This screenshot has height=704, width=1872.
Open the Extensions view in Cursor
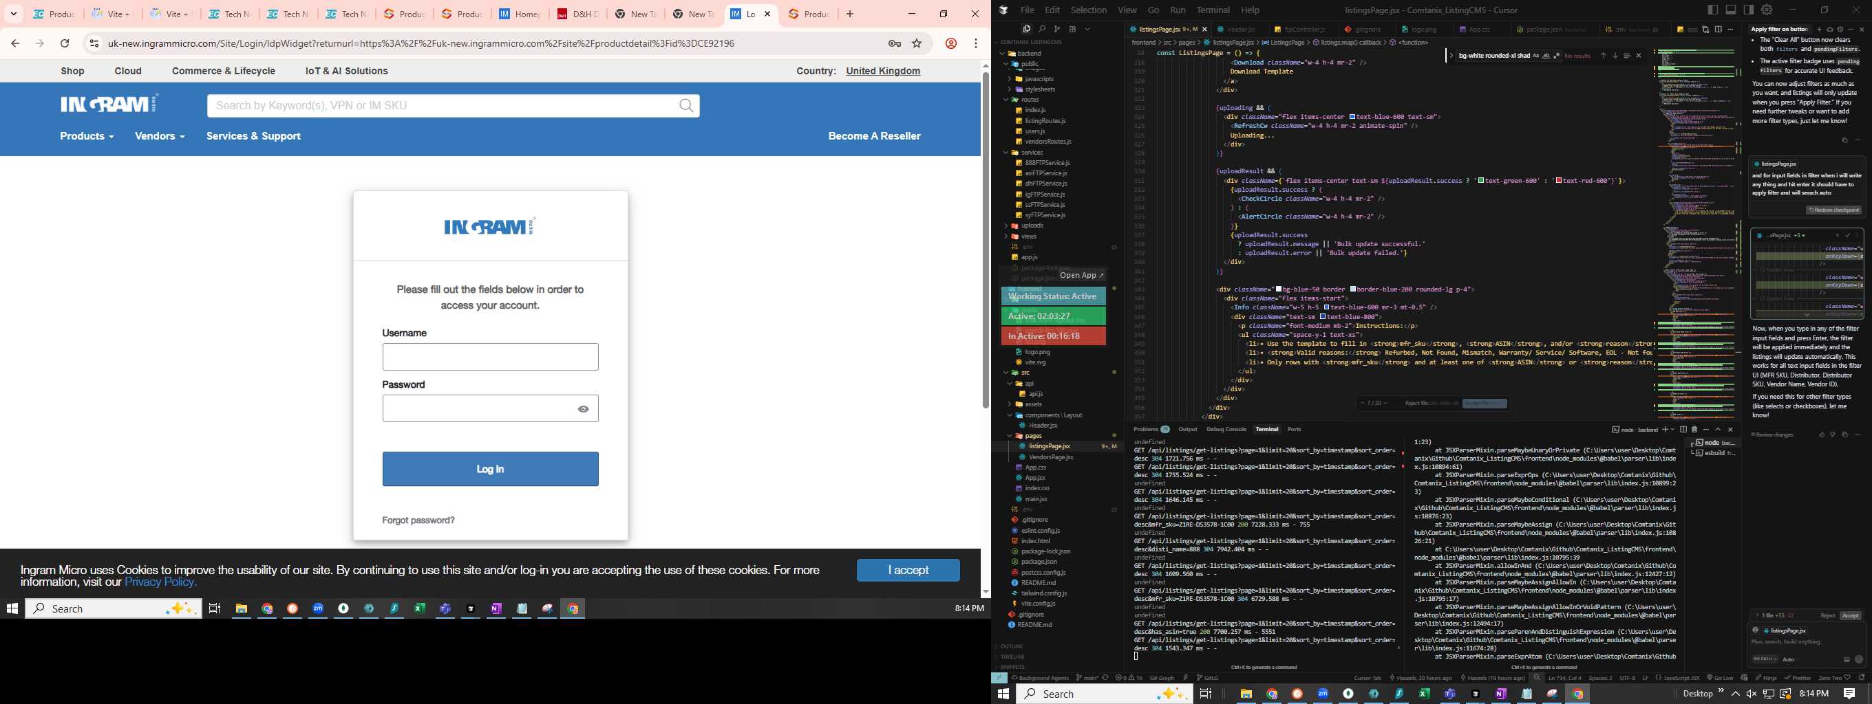tap(1073, 29)
